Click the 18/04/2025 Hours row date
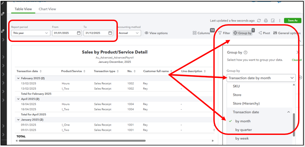 [x=28, y=104]
